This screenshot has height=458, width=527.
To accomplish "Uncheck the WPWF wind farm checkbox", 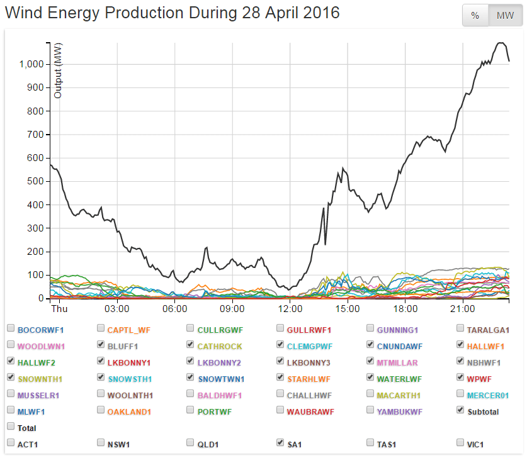I will (x=461, y=377).
